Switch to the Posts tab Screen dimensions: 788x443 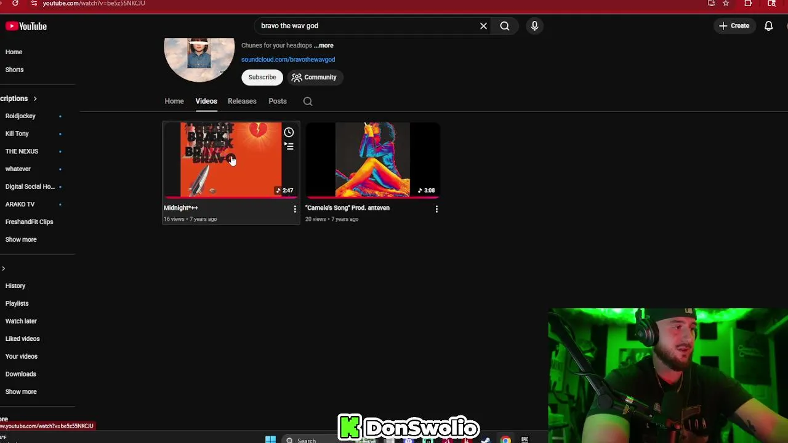278,101
